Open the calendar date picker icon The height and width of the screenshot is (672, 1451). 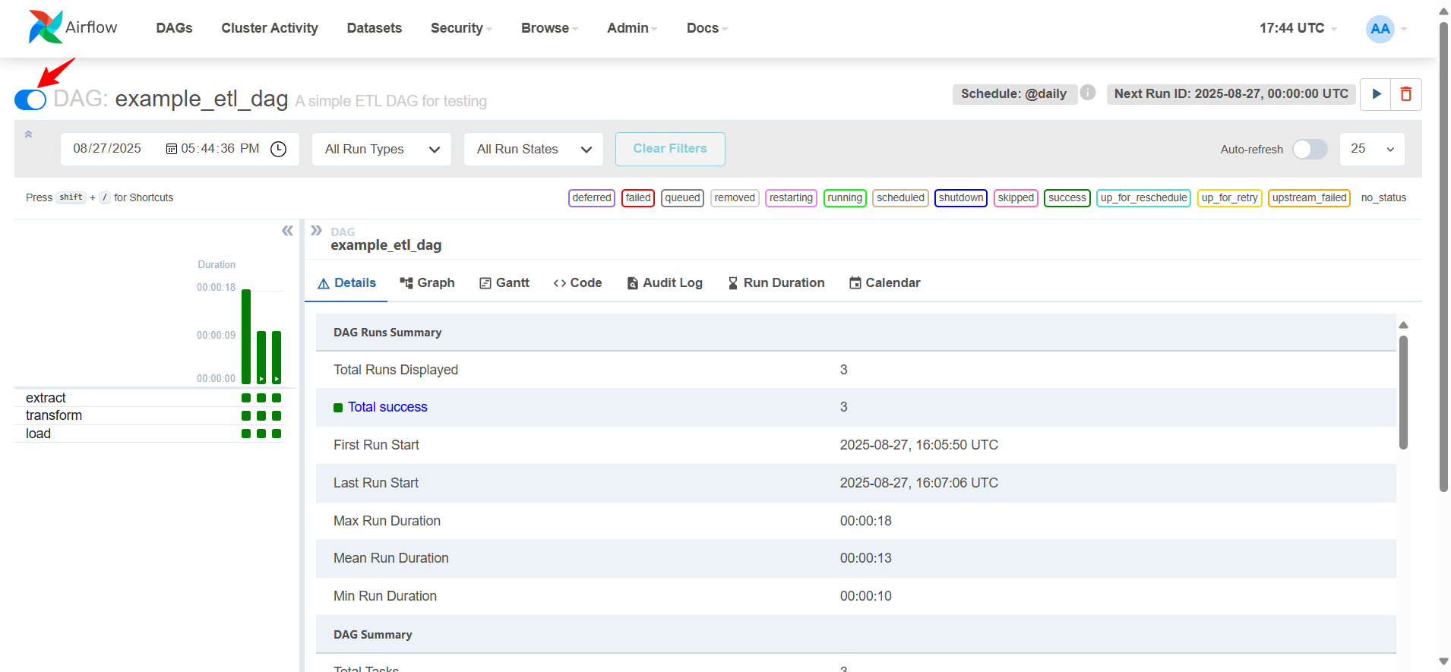(x=171, y=149)
